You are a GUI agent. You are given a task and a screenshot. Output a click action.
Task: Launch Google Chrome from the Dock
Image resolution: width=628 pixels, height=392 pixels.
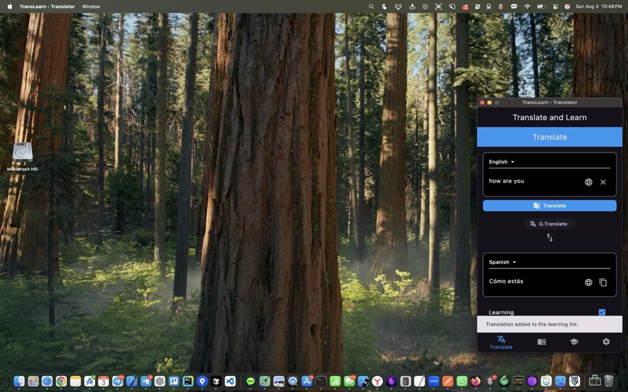pos(61,381)
